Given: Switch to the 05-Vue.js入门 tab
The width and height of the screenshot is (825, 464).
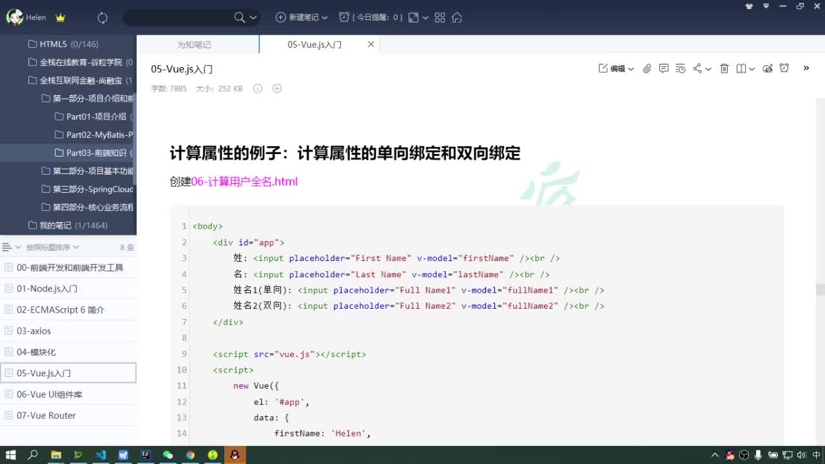Looking at the screenshot, I should coord(314,44).
